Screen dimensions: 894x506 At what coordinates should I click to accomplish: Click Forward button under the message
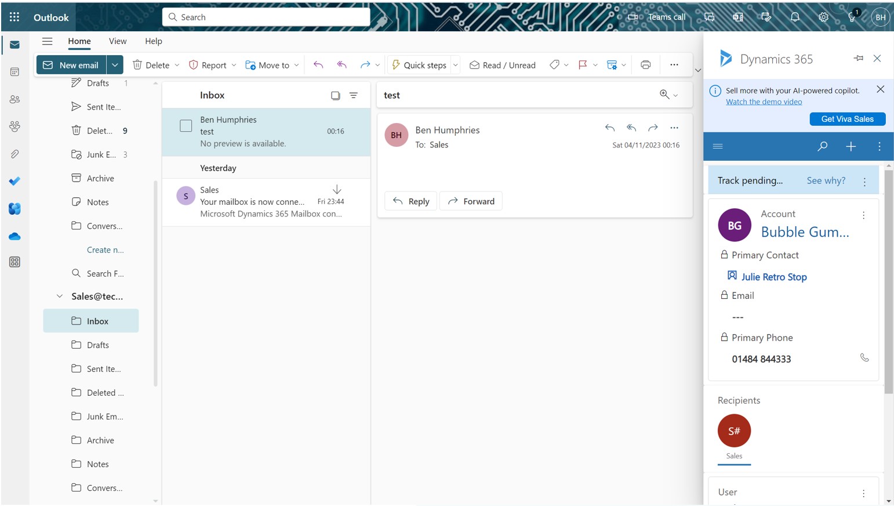tap(471, 201)
